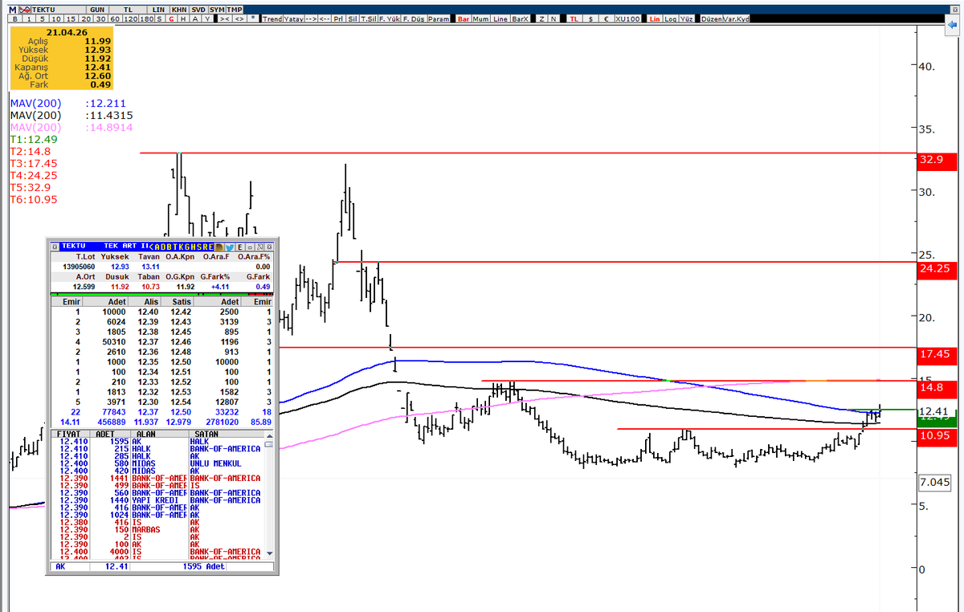Switch to Yüz percent scale
The width and height of the screenshot is (964, 612).
[686, 18]
